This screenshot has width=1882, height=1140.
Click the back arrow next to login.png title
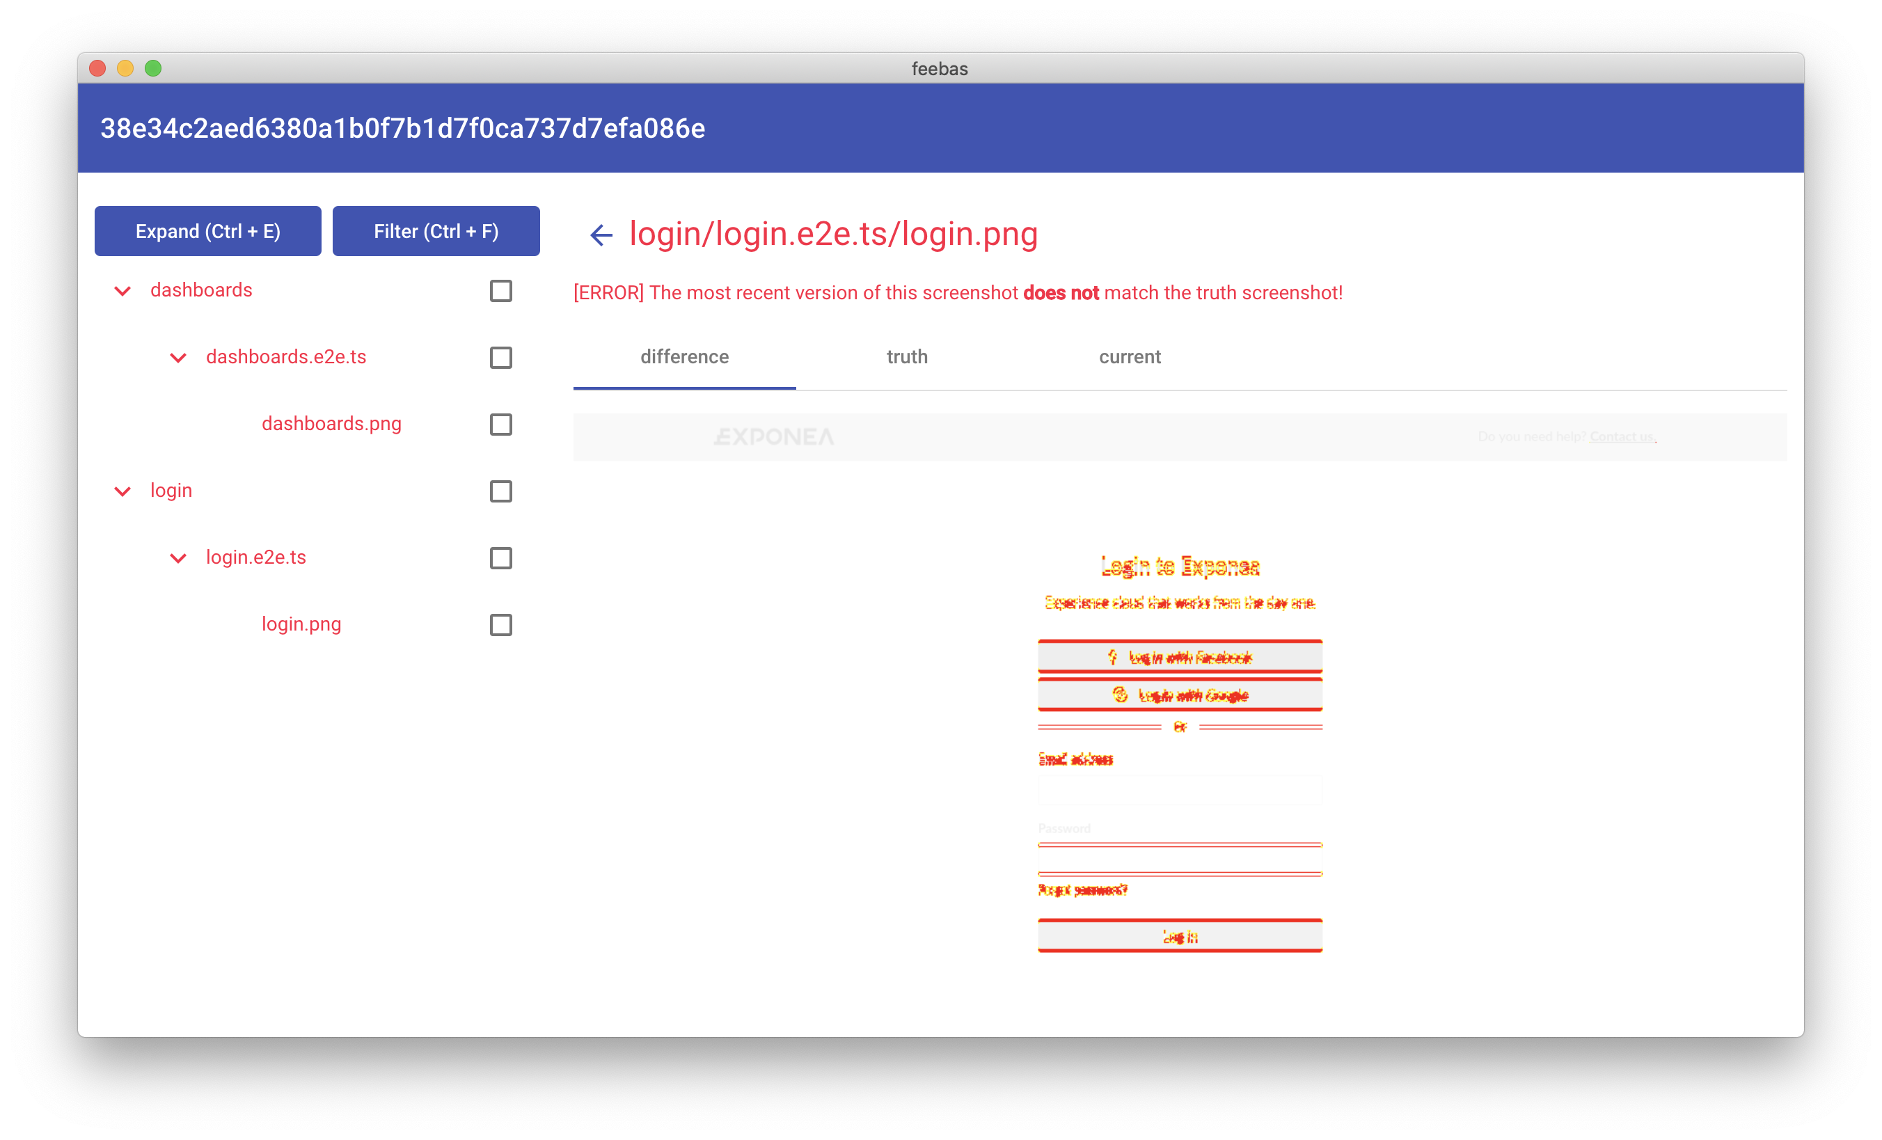601,235
